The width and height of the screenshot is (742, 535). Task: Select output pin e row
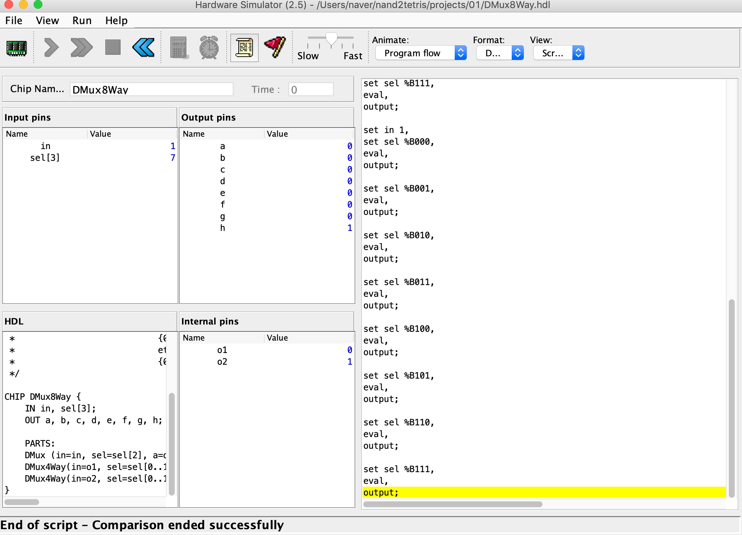tap(267, 193)
